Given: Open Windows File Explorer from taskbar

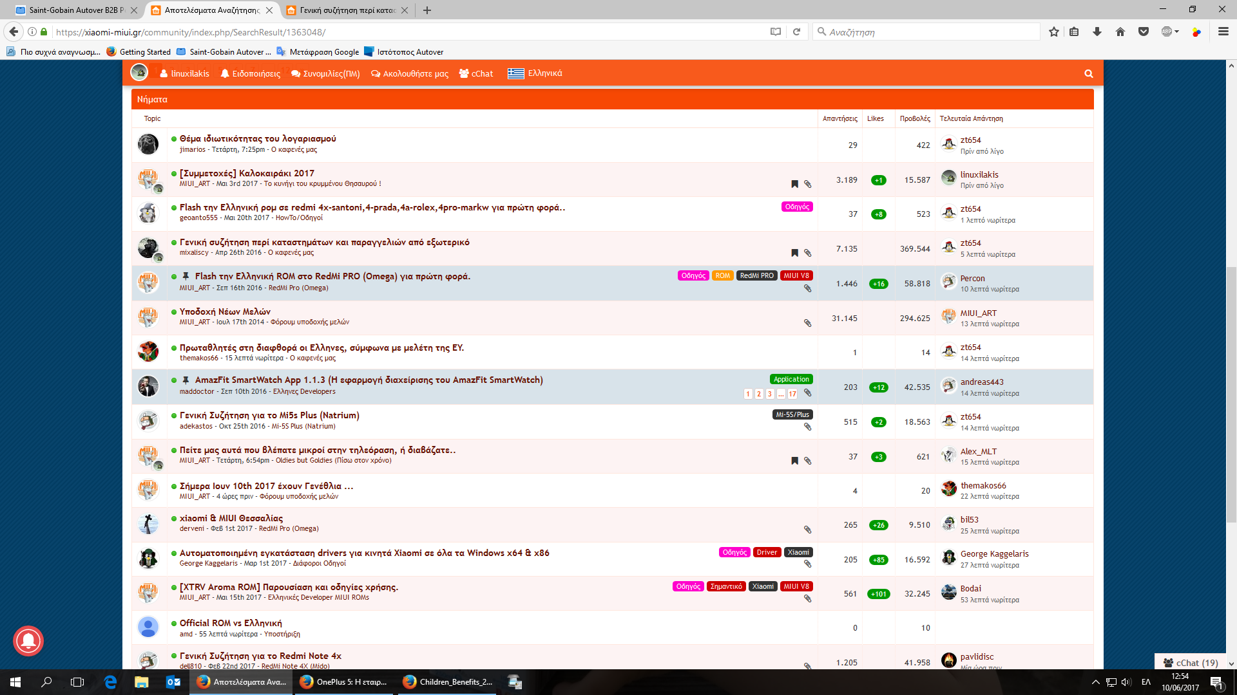Looking at the screenshot, I should [x=142, y=682].
